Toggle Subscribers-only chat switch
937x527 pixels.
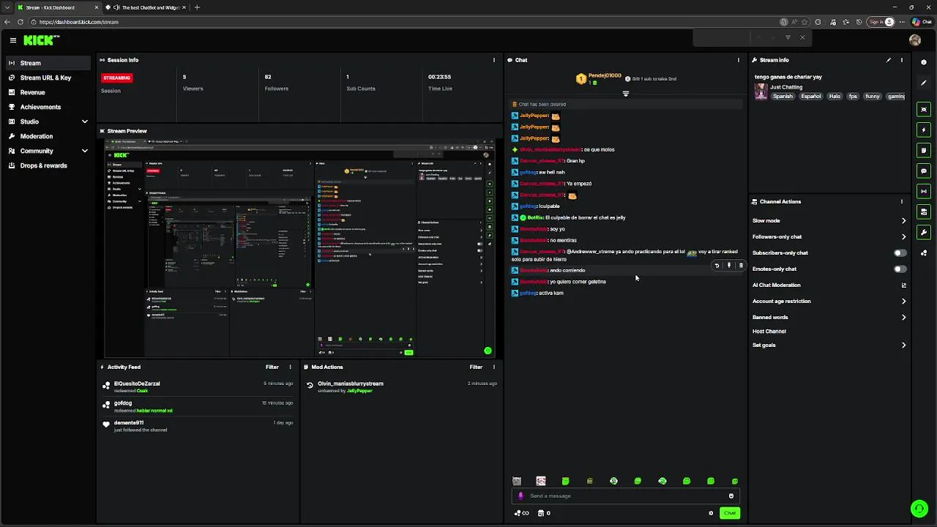[x=900, y=253]
